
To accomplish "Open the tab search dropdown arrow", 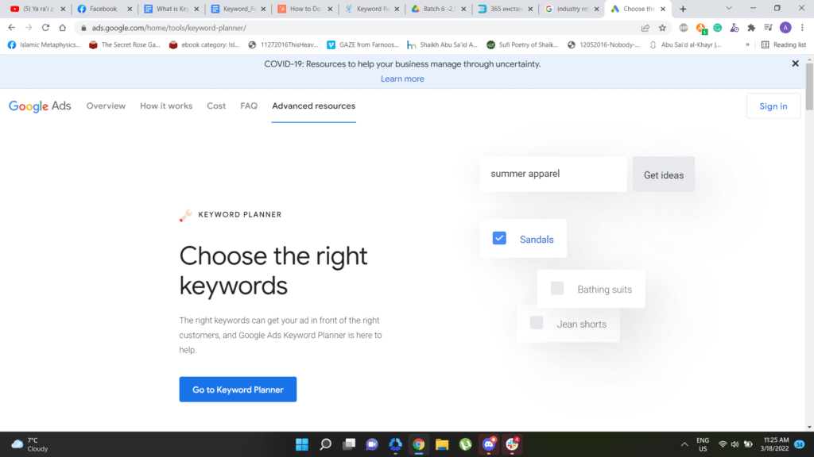I will tap(728, 9).
